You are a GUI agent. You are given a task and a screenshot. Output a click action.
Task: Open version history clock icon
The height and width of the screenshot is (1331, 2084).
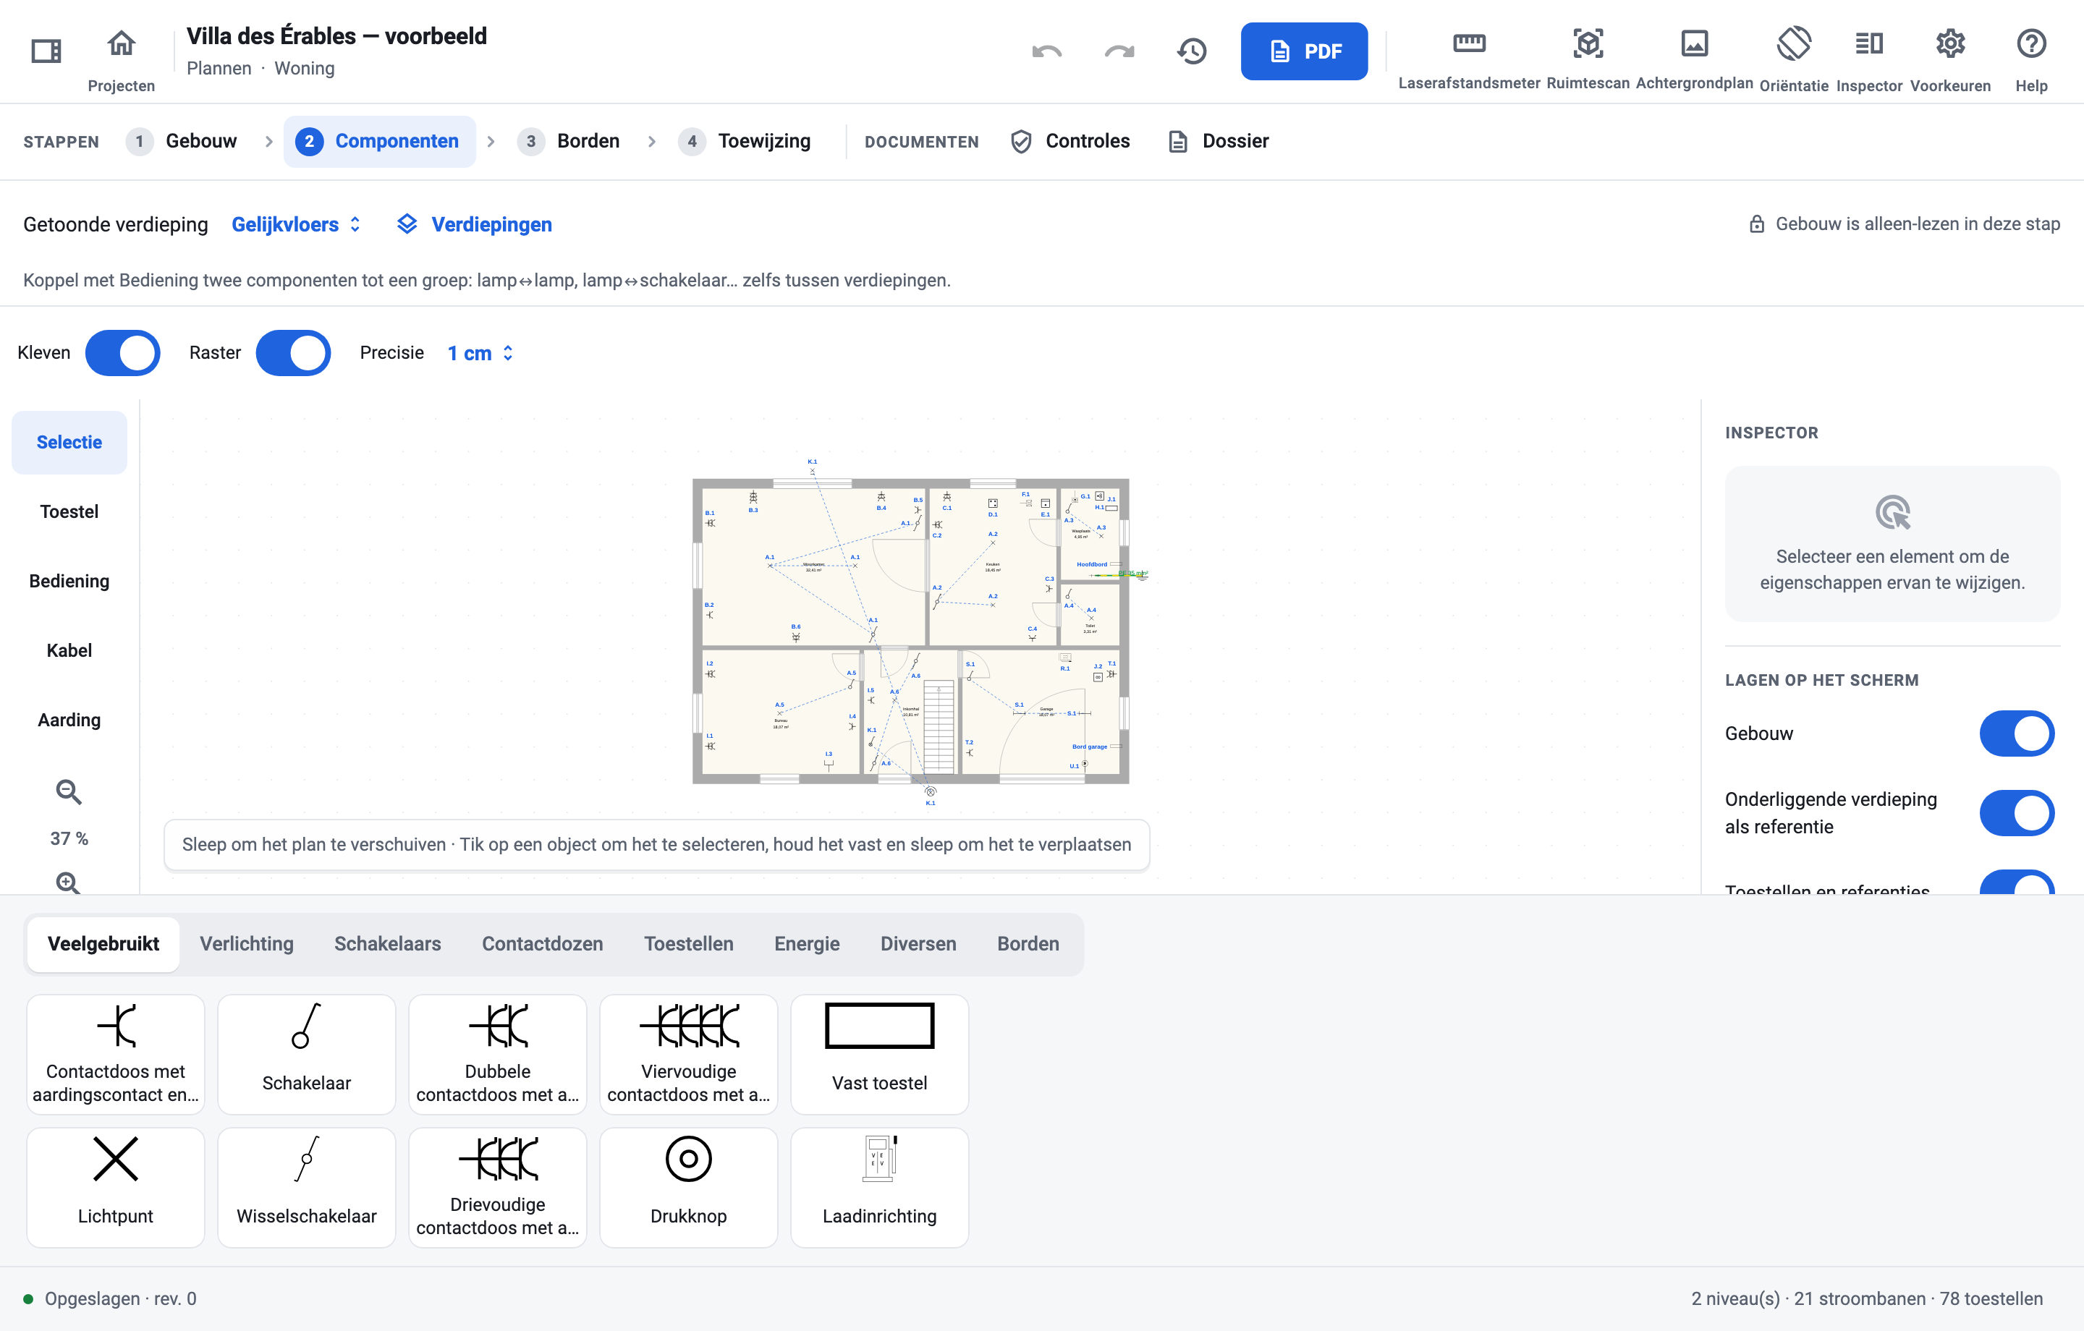click(1192, 51)
